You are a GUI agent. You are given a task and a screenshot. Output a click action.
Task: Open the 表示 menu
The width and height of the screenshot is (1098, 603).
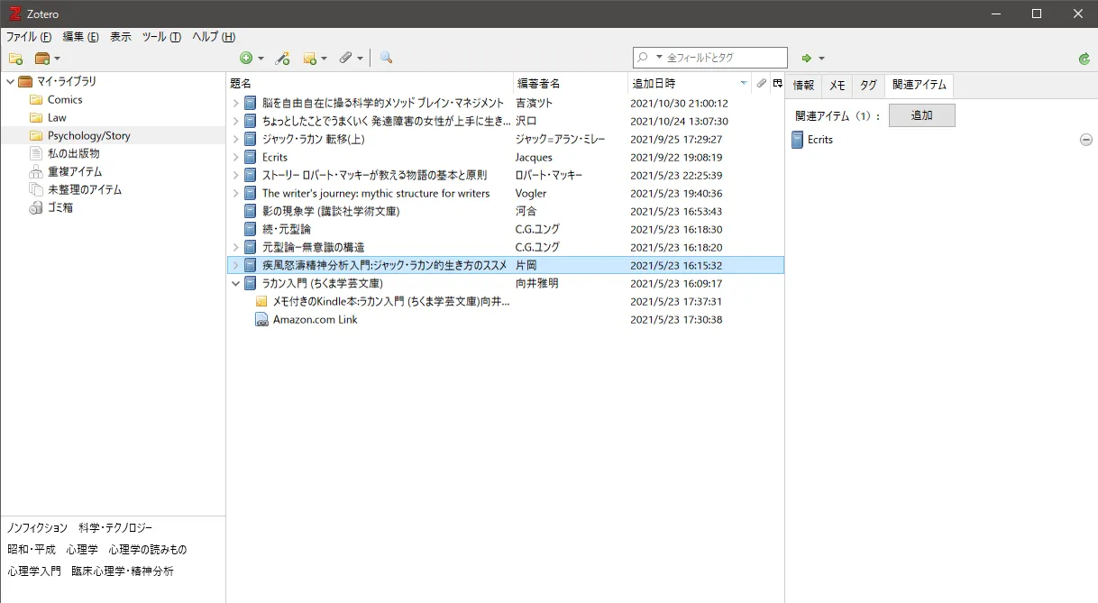point(121,37)
